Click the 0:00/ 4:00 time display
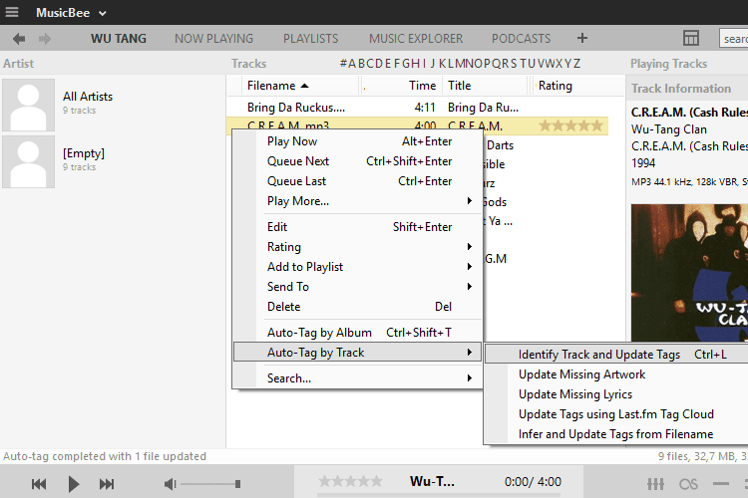The image size is (748, 498). tap(533, 482)
